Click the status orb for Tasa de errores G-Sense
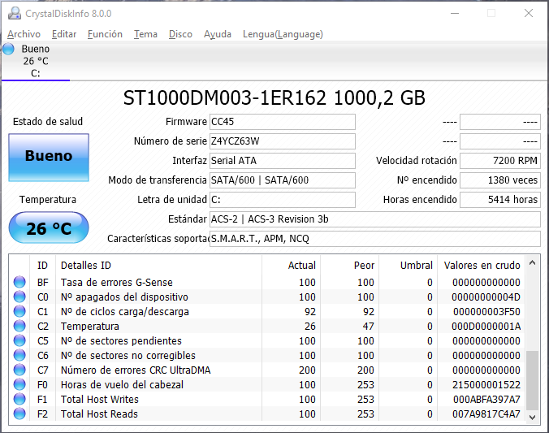The image size is (549, 433). point(19,283)
